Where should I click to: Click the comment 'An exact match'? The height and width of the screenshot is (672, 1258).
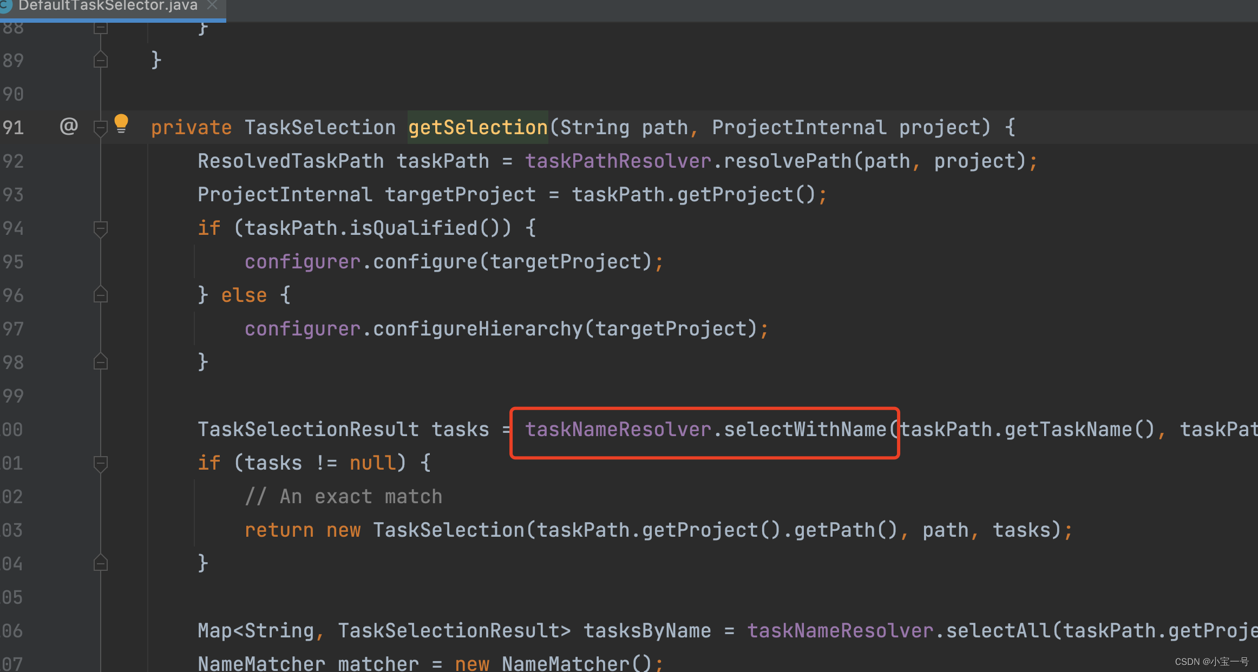click(x=344, y=497)
